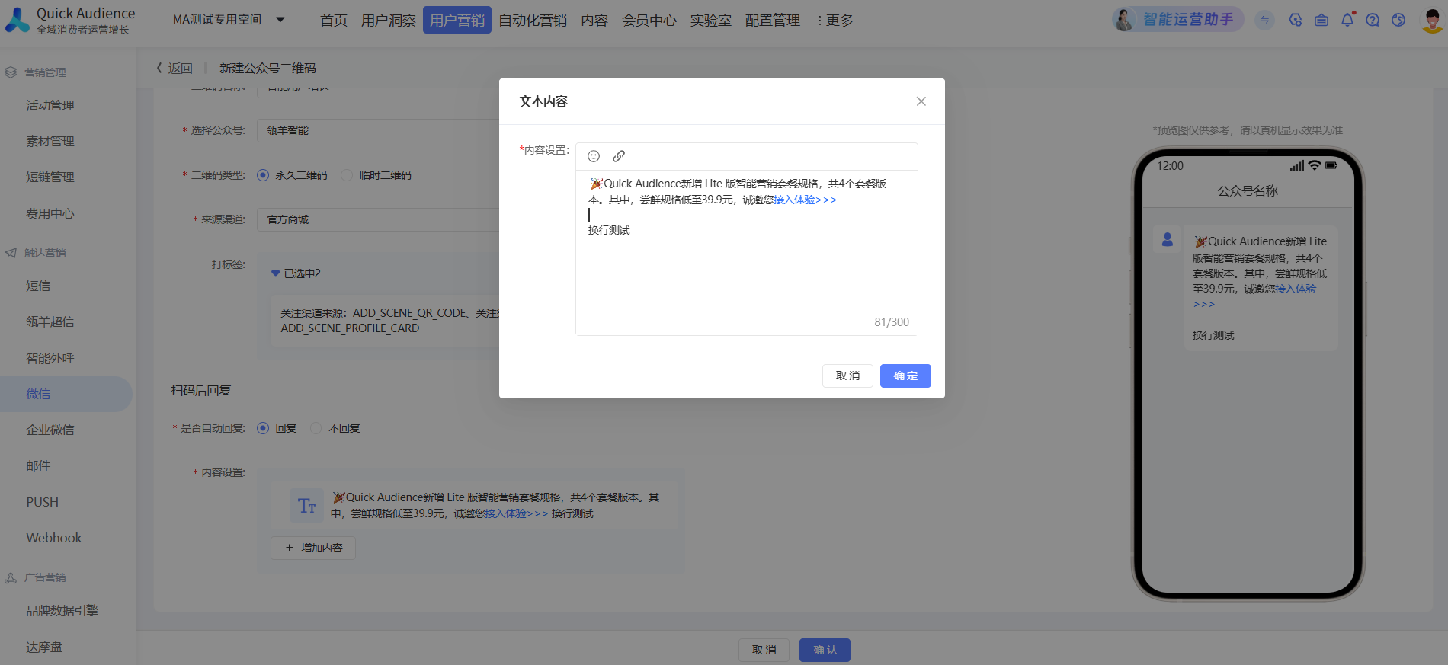Open 品牌数据引擎 in the sidebar
The width and height of the screenshot is (1448, 665).
62,610
